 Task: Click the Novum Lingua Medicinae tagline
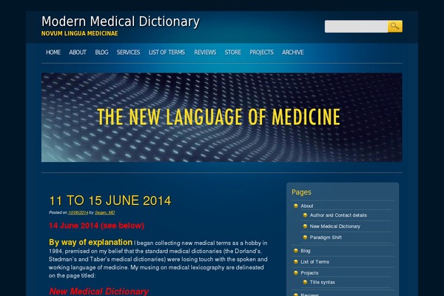pyautogui.click(x=80, y=33)
